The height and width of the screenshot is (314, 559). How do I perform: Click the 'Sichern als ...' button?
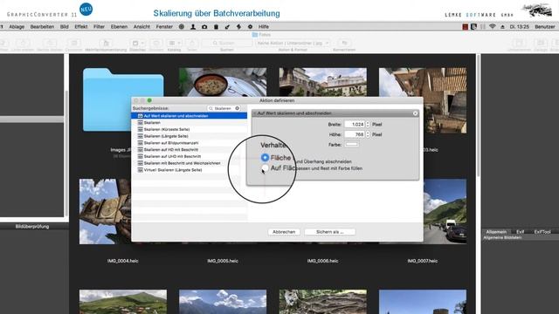[x=330, y=232]
